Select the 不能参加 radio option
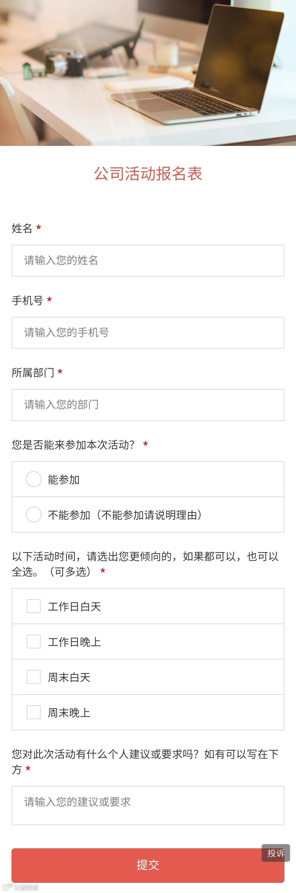Viewport: 296px width, 893px height. (x=34, y=515)
